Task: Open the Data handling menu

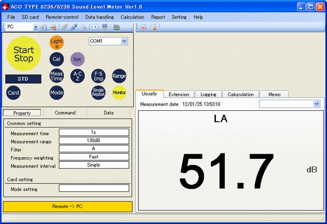Action: (x=100, y=17)
